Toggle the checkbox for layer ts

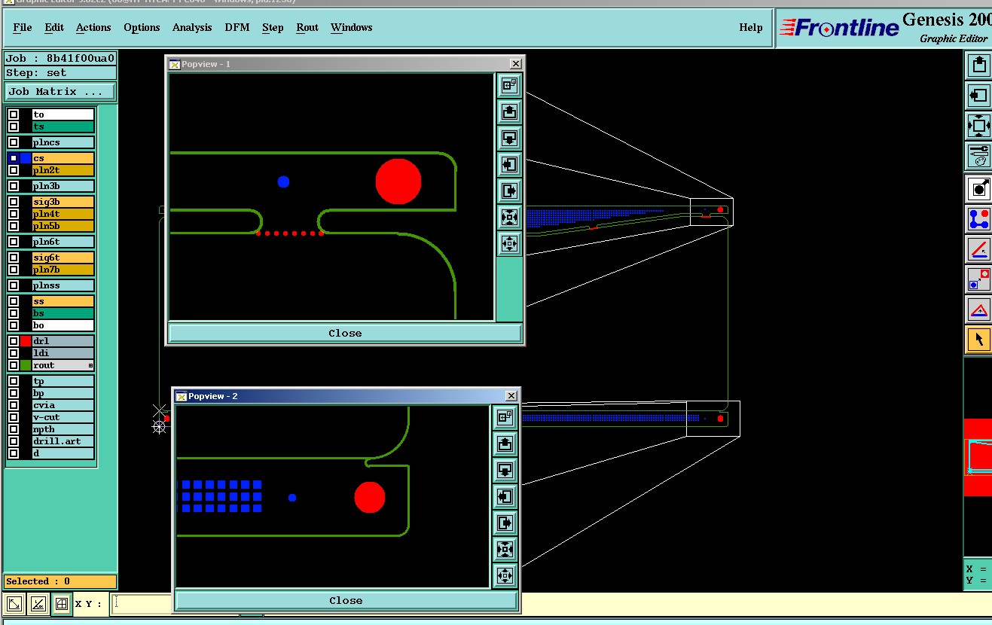point(14,127)
